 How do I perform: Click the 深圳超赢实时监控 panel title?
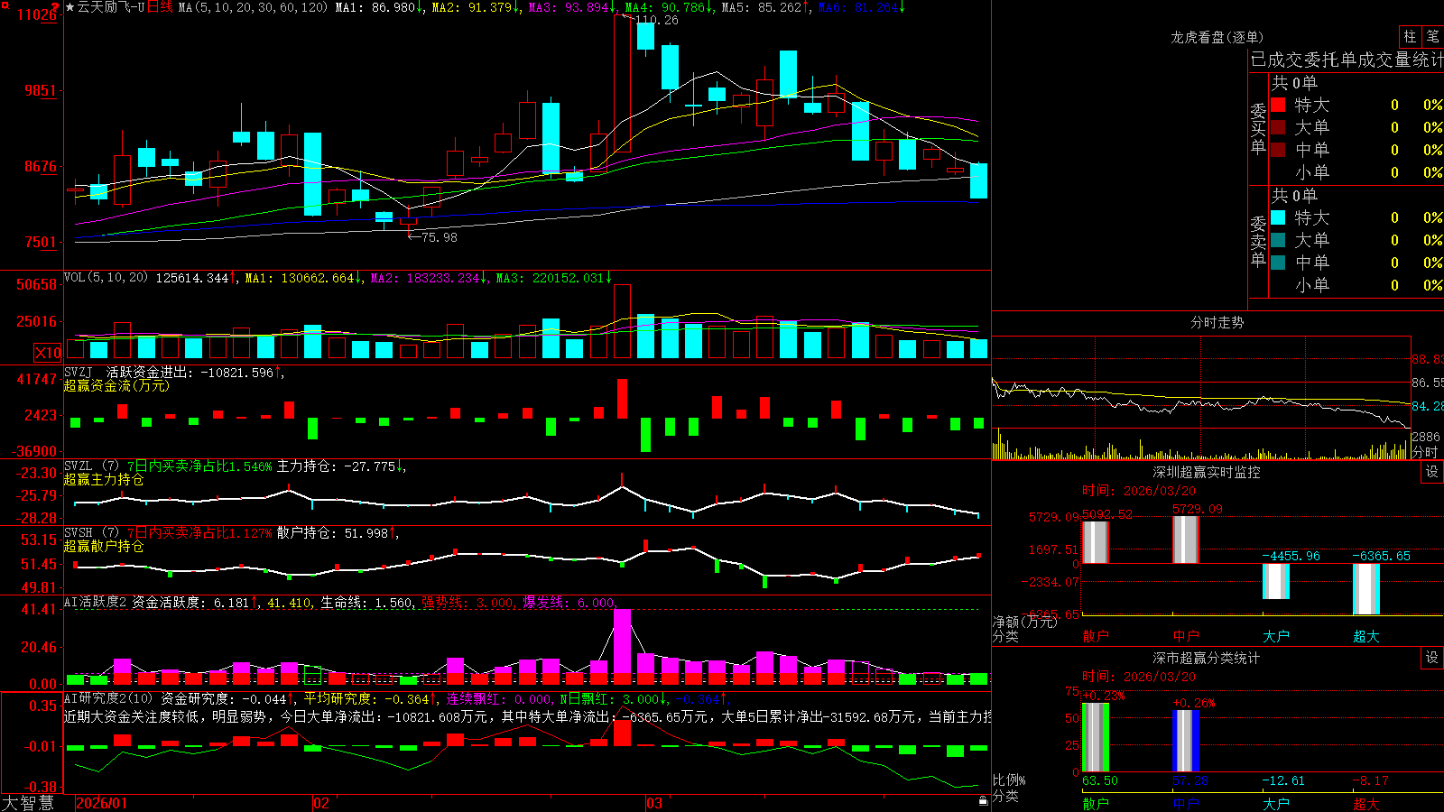point(1207,472)
